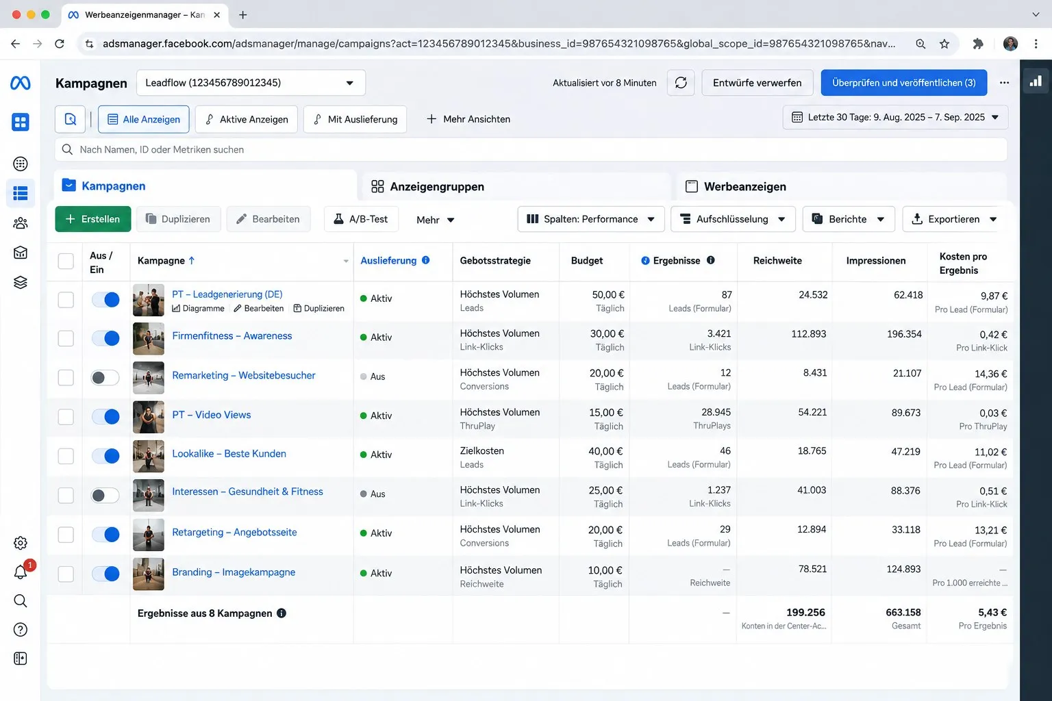
Task: Click the refresh data icon button
Action: [x=681, y=83]
